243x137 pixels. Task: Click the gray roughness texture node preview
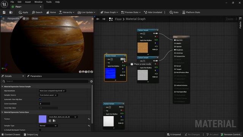coord(143,75)
